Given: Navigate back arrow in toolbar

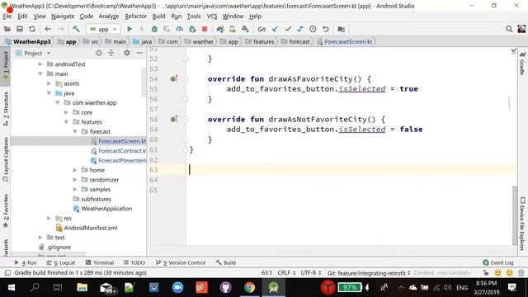Looking at the screenshot, I should pyautogui.click(x=48, y=30).
